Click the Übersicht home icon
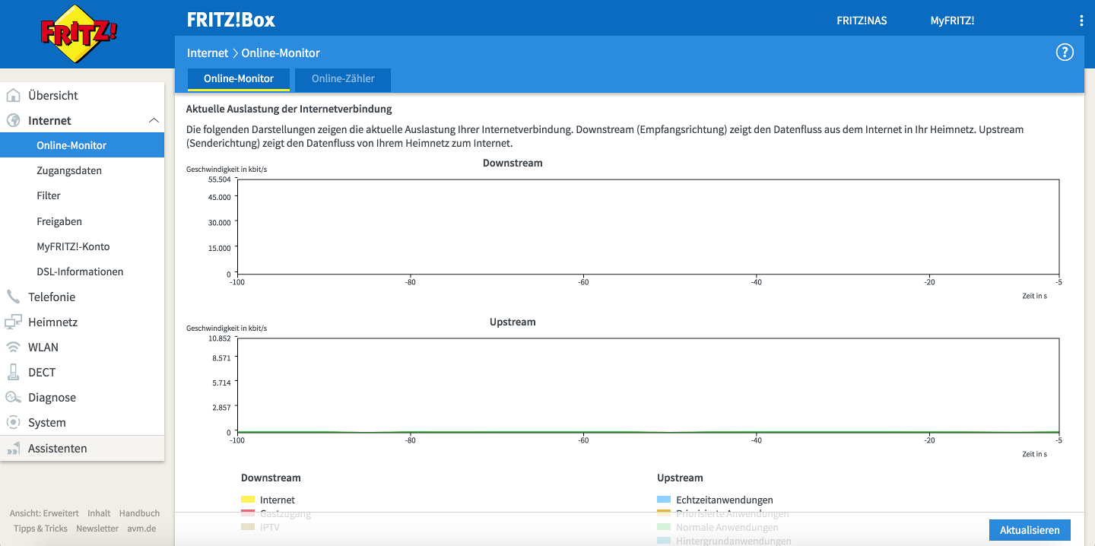This screenshot has height=546, width=1095. pos(13,95)
